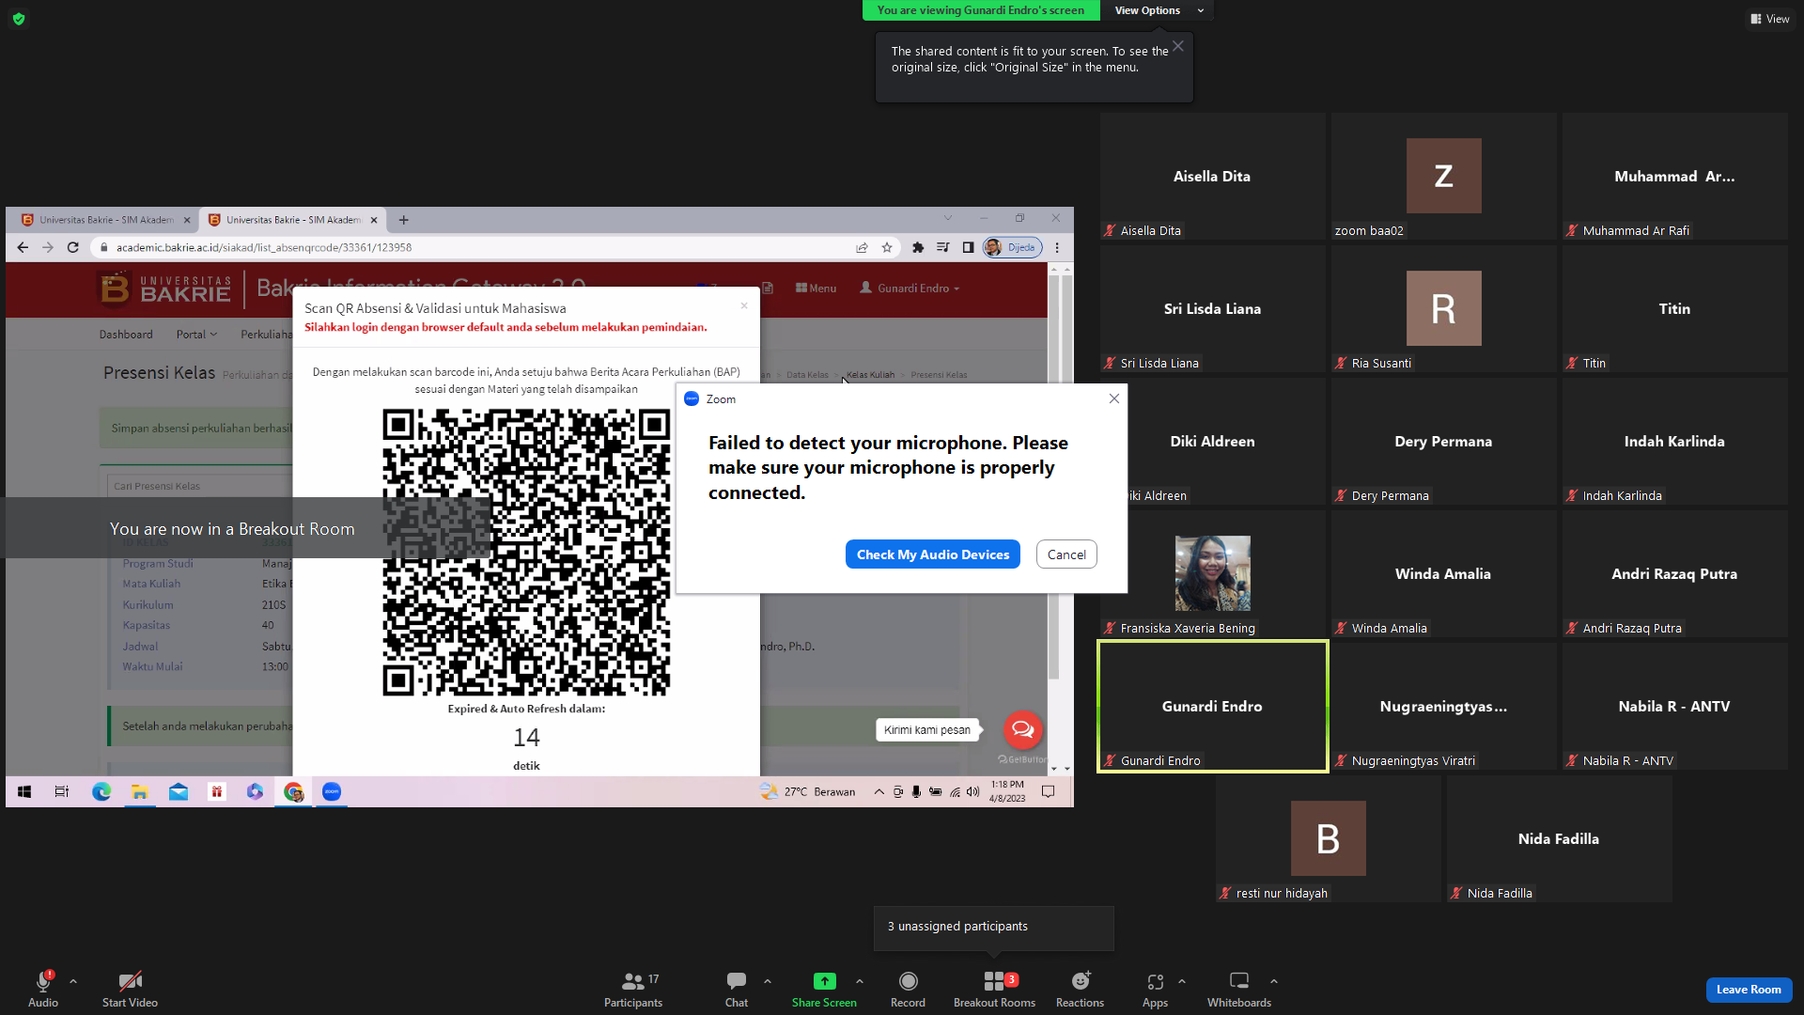Open browser Extensions puzzle icon
Screen dimensions: 1804x1015
(x=917, y=247)
